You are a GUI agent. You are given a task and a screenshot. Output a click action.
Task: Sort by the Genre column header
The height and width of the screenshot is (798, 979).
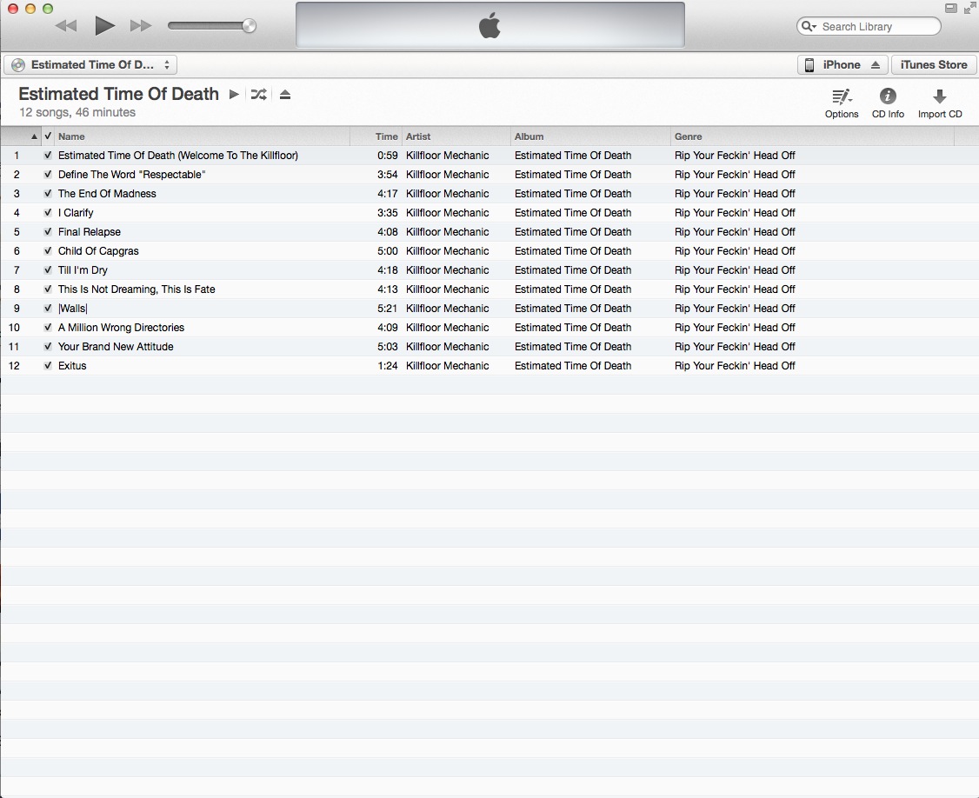(813, 136)
